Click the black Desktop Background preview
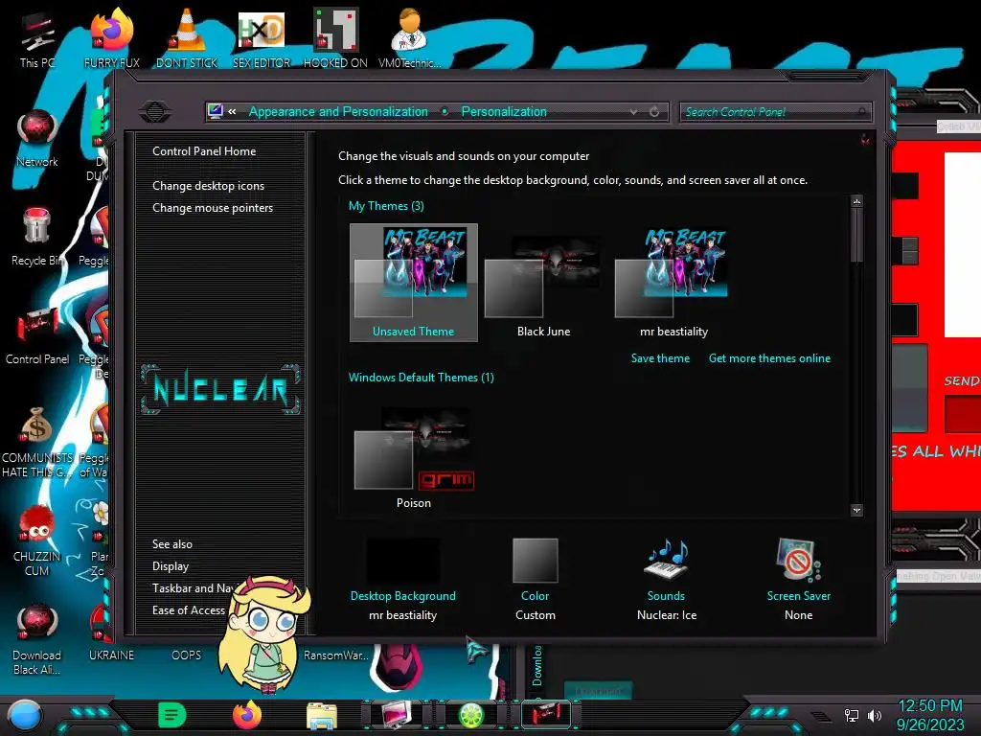981x736 pixels. click(x=402, y=560)
